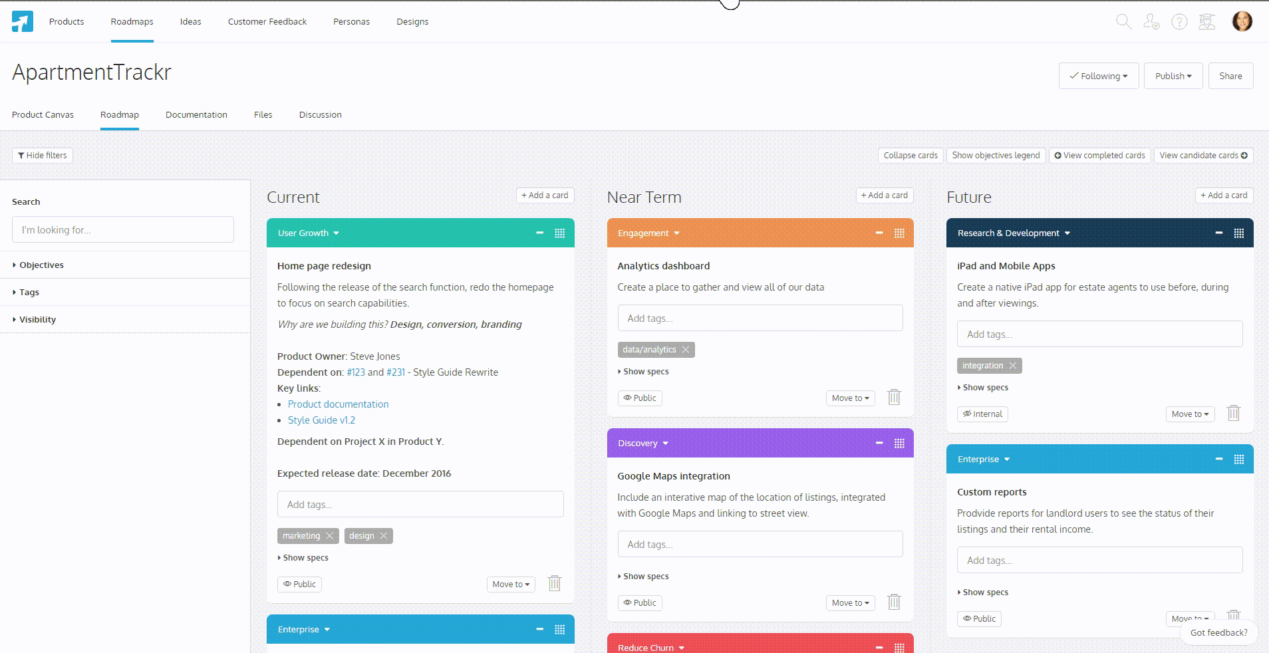The image size is (1269, 653).
Task: Open the Publish dropdown
Action: 1173,76
